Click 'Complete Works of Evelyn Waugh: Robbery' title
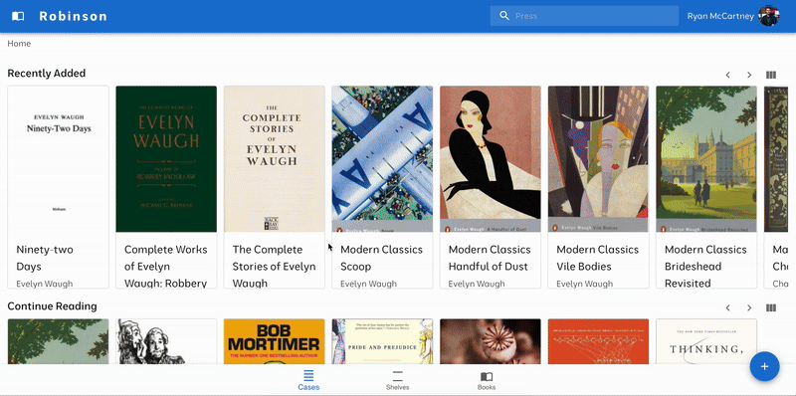Image resolution: width=796 pixels, height=396 pixels. pos(166,266)
